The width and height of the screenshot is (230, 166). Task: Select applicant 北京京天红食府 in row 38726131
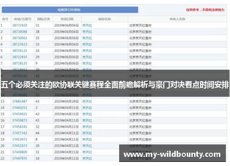(x=140, y=51)
